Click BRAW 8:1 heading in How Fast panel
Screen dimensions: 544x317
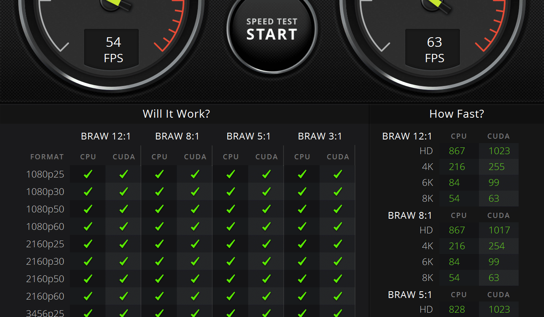tap(410, 216)
